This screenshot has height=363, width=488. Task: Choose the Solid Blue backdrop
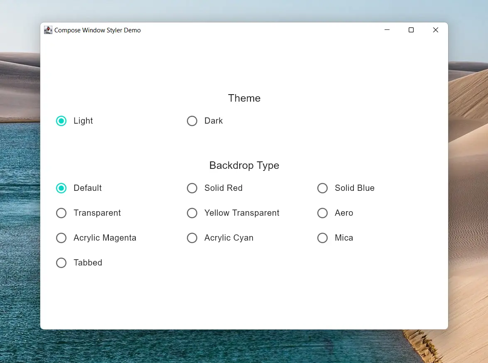[x=322, y=188]
